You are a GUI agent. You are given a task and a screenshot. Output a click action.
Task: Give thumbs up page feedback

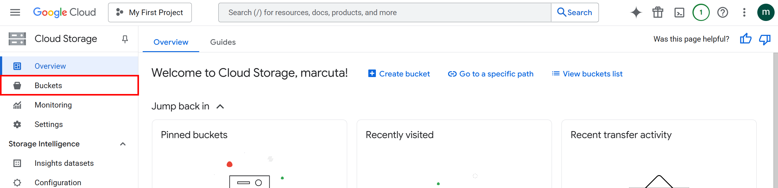click(746, 39)
